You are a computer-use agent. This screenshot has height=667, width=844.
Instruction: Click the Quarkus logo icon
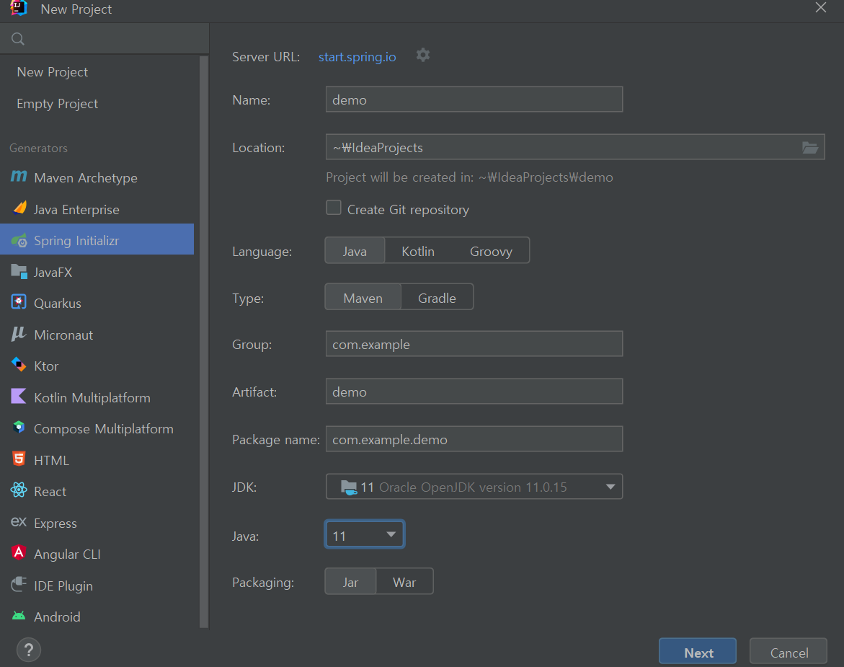pos(19,303)
